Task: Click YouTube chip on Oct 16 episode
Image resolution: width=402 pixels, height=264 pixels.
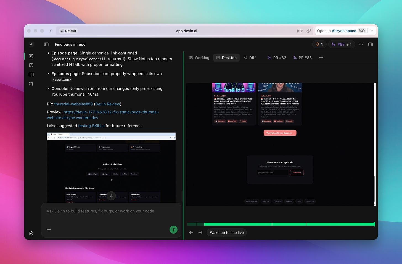Action: (x=279, y=121)
